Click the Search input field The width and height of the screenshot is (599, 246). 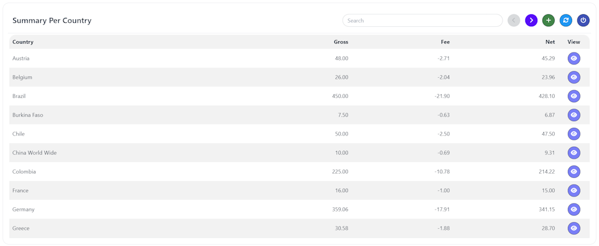point(422,20)
